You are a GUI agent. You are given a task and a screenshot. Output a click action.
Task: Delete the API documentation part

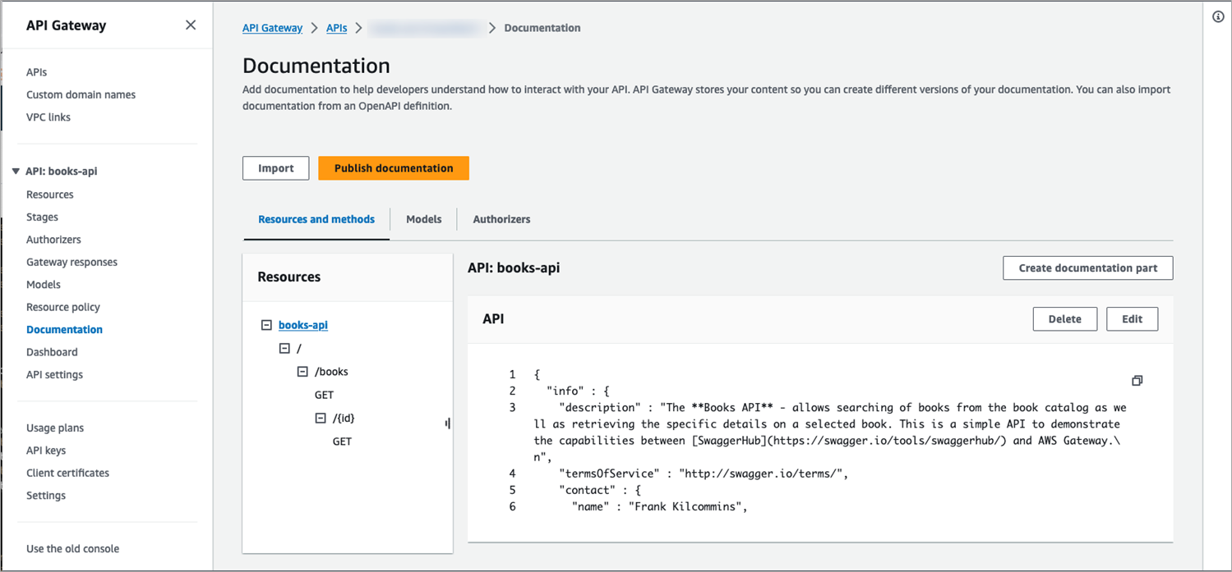pos(1064,319)
